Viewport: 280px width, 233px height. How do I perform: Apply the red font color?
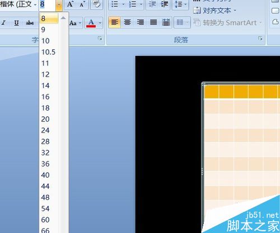91,23
